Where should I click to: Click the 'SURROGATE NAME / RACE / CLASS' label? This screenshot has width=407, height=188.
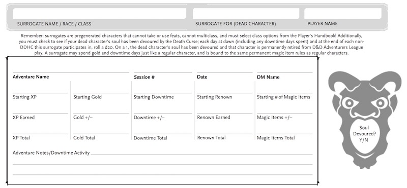[x=54, y=24]
